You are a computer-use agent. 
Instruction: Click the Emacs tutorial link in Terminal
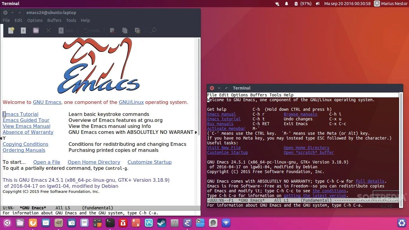pyautogui.click(x=224, y=119)
